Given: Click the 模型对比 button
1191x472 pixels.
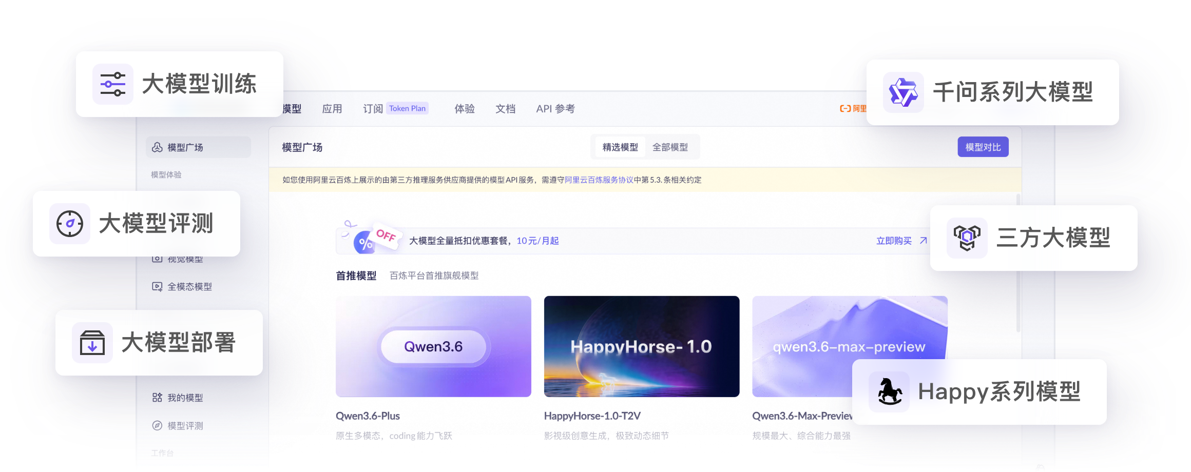Looking at the screenshot, I should click(983, 147).
